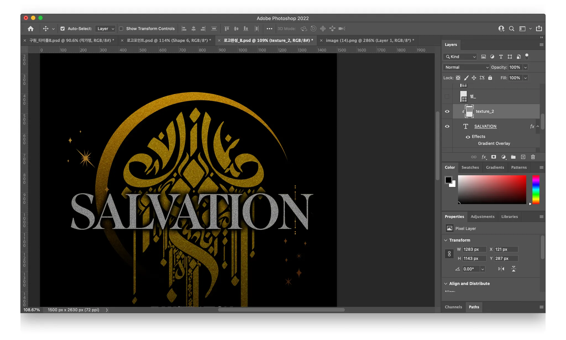Click the create new layer icon
Viewport: 566px width, 340px height.
click(523, 157)
